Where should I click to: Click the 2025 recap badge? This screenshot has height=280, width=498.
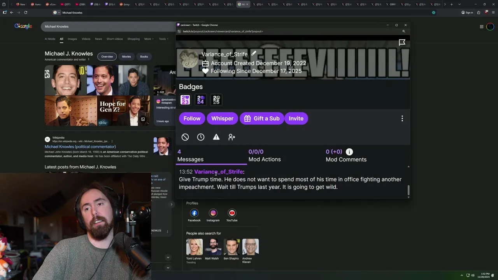click(216, 100)
